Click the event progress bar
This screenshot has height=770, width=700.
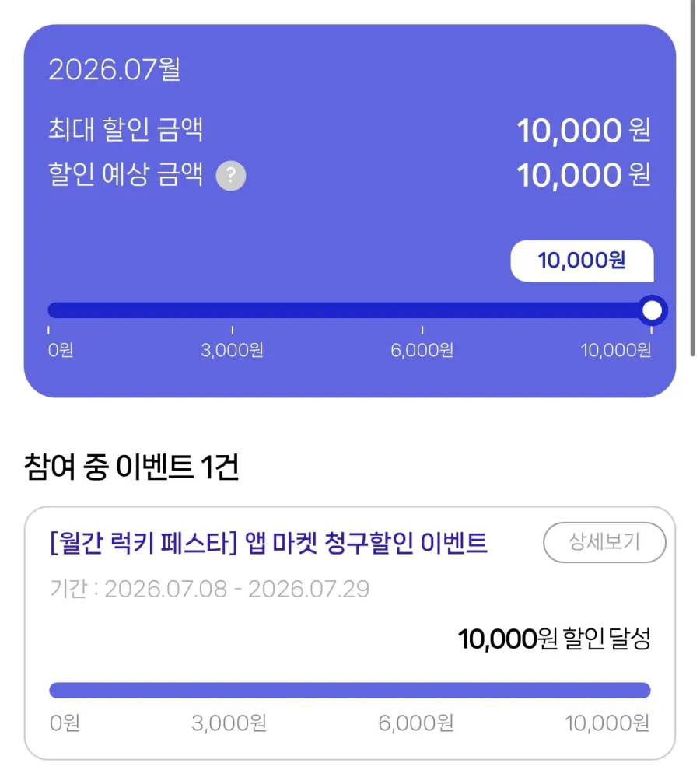[350, 690]
